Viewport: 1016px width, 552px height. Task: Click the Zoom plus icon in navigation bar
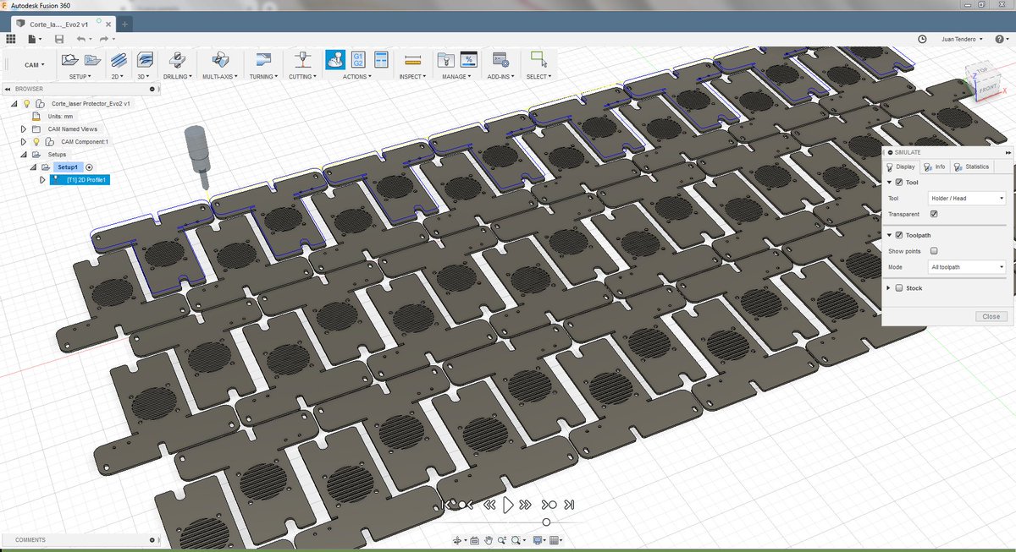click(502, 540)
